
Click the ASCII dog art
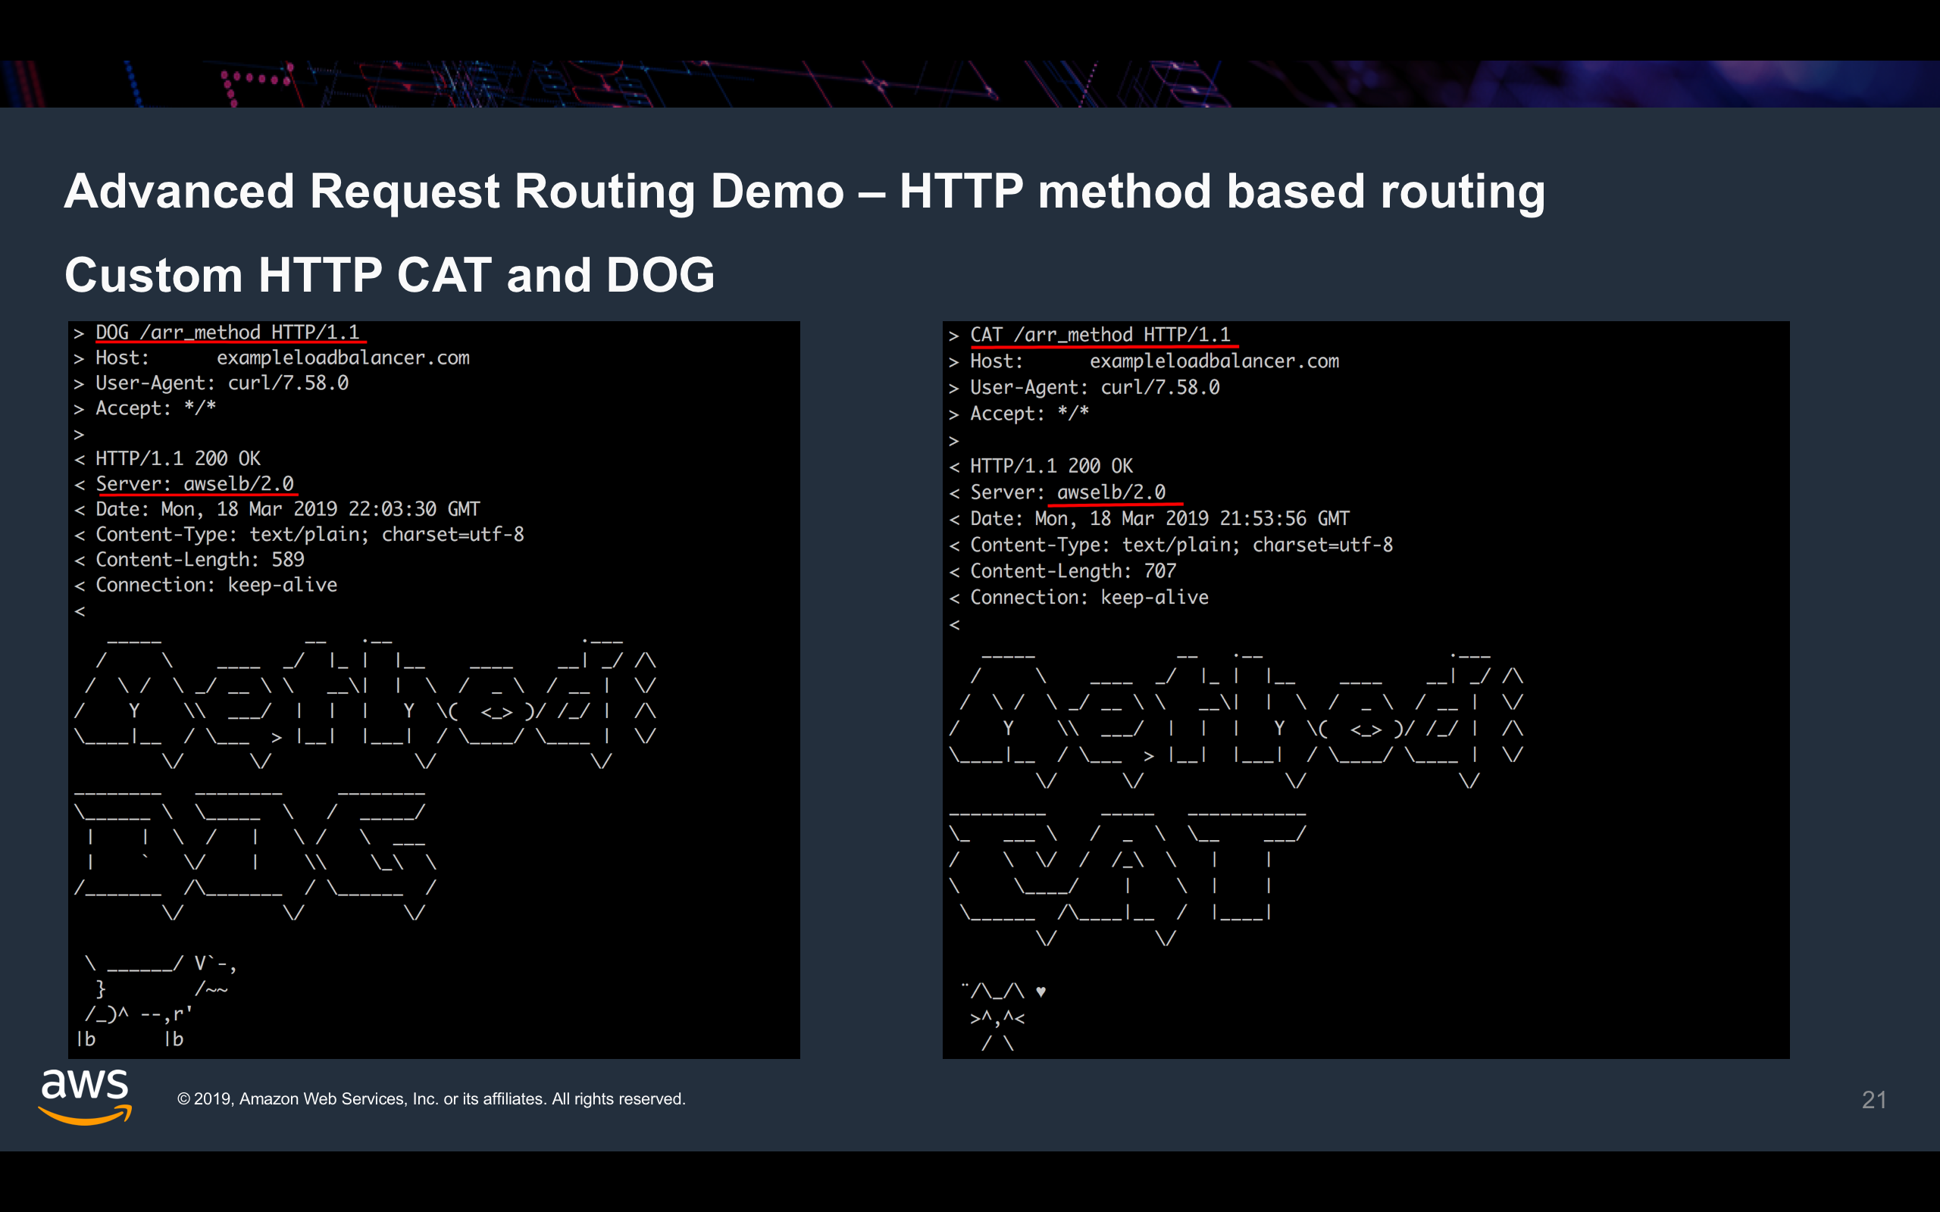(156, 1001)
